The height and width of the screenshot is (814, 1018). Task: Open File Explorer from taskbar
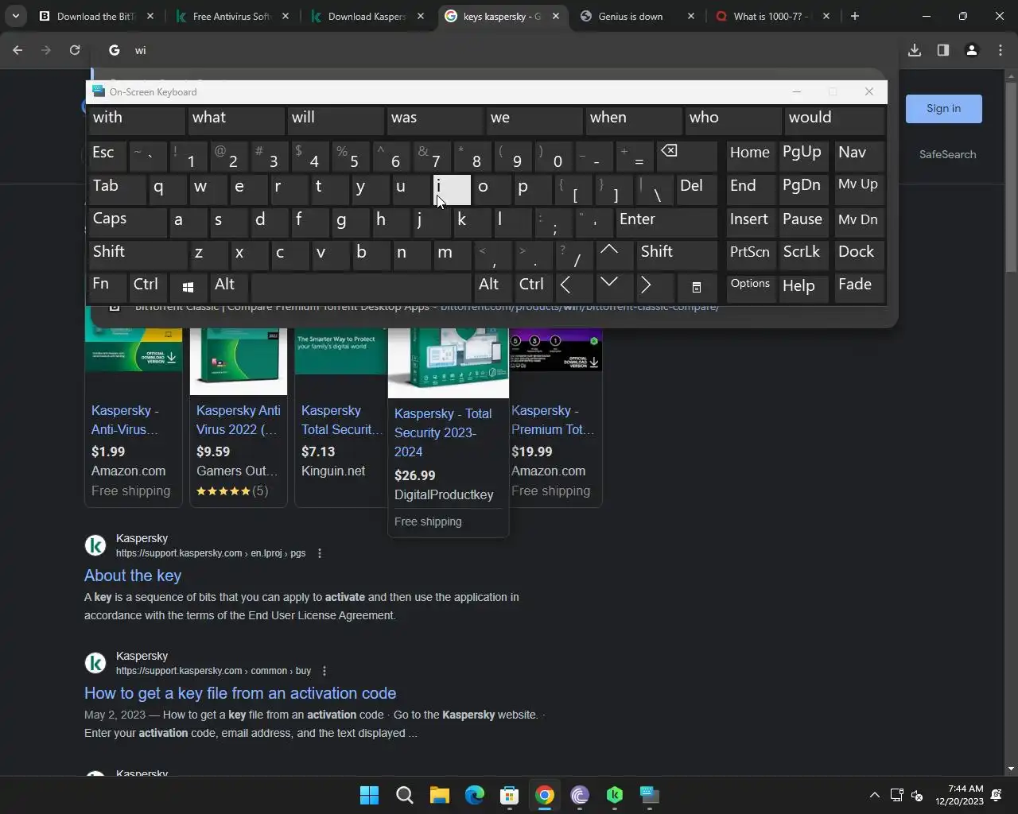[439, 795]
